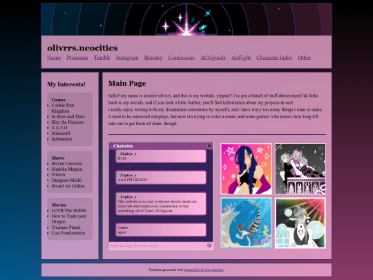Screen dimensions: 373x280
Task: Click the Main Page heading
Action: 127,84
